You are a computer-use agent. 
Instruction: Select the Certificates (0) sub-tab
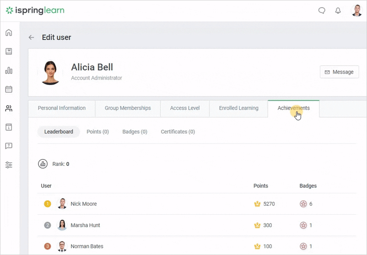coord(178,132)
